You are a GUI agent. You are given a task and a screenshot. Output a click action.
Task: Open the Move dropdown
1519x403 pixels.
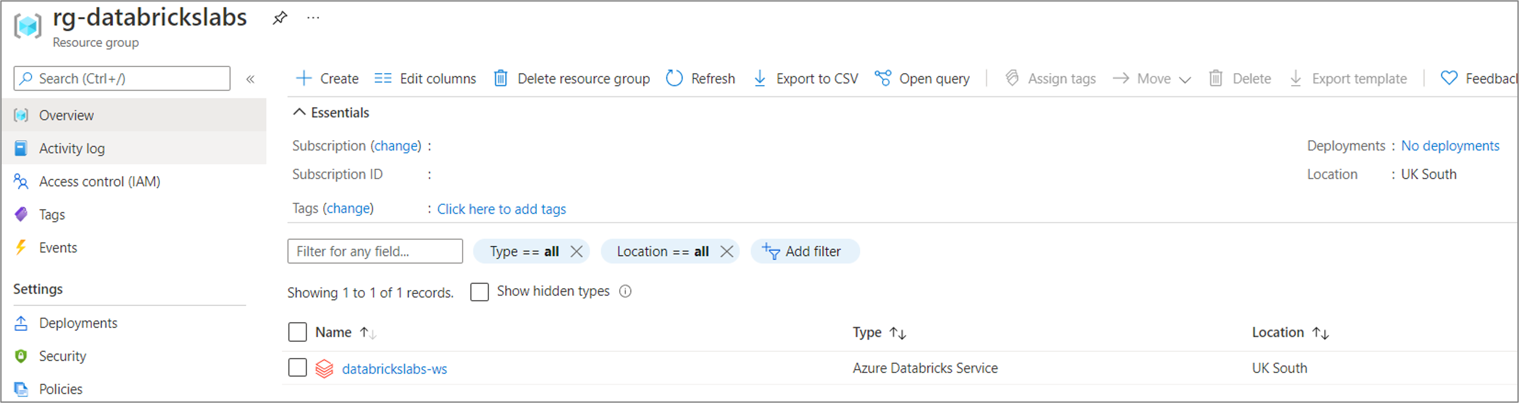coord(1152,79)
